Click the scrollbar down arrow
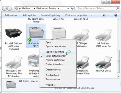Viewport: 121px width, 93px height. 118,77
